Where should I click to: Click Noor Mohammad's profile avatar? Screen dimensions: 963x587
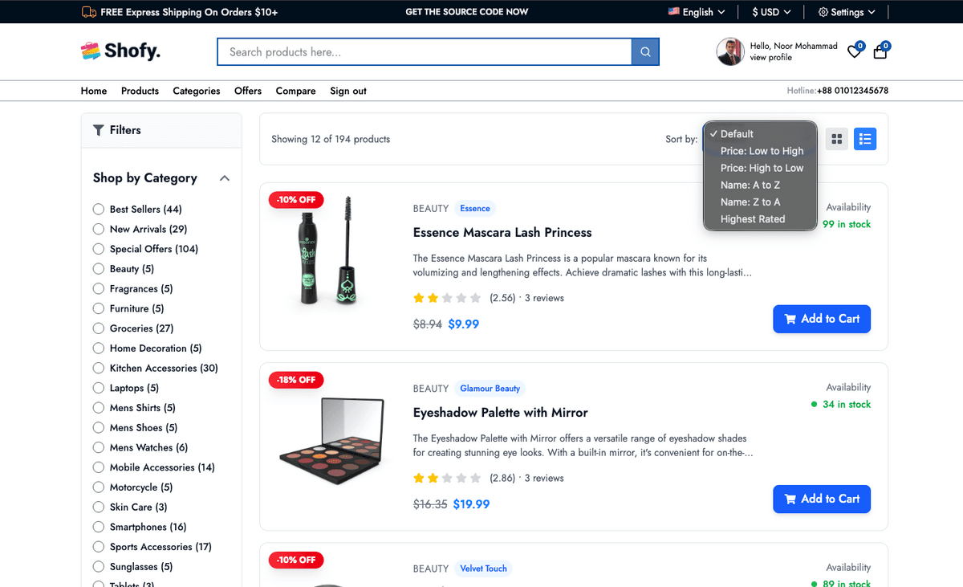729,51
